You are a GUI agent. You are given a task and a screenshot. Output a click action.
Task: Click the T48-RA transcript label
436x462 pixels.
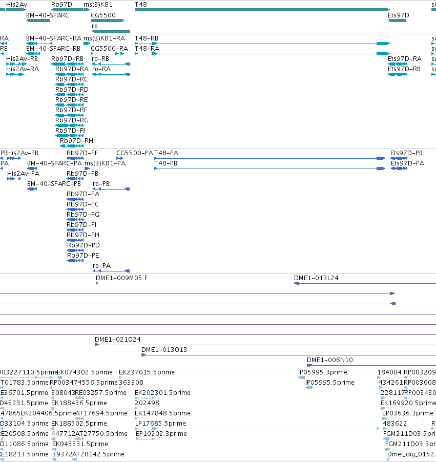[x=147, y=48]
